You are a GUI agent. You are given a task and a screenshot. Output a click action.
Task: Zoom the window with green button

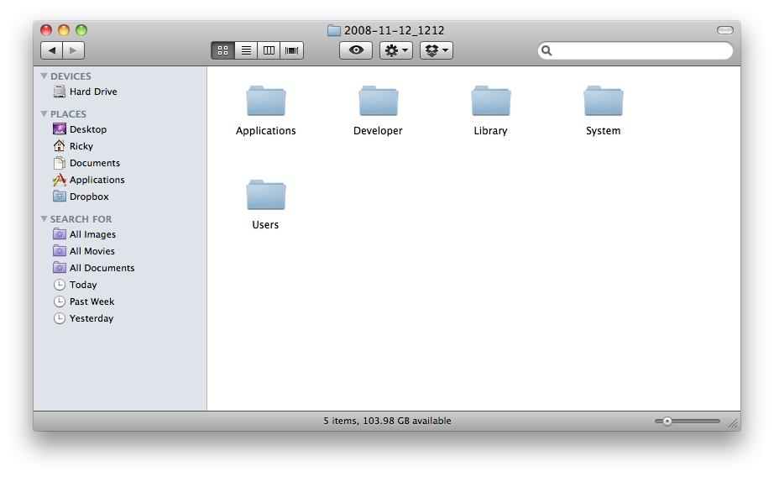pos(81,30)
